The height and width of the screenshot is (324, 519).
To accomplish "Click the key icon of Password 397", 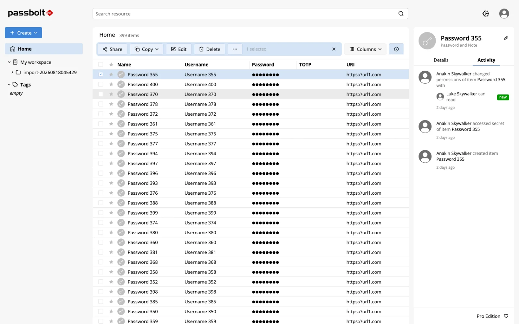I will (121, 163).
